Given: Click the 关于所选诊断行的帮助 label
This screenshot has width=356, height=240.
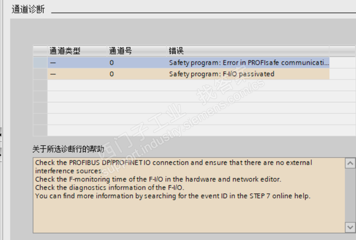Looking at the screenshot, I should (68, 150).
